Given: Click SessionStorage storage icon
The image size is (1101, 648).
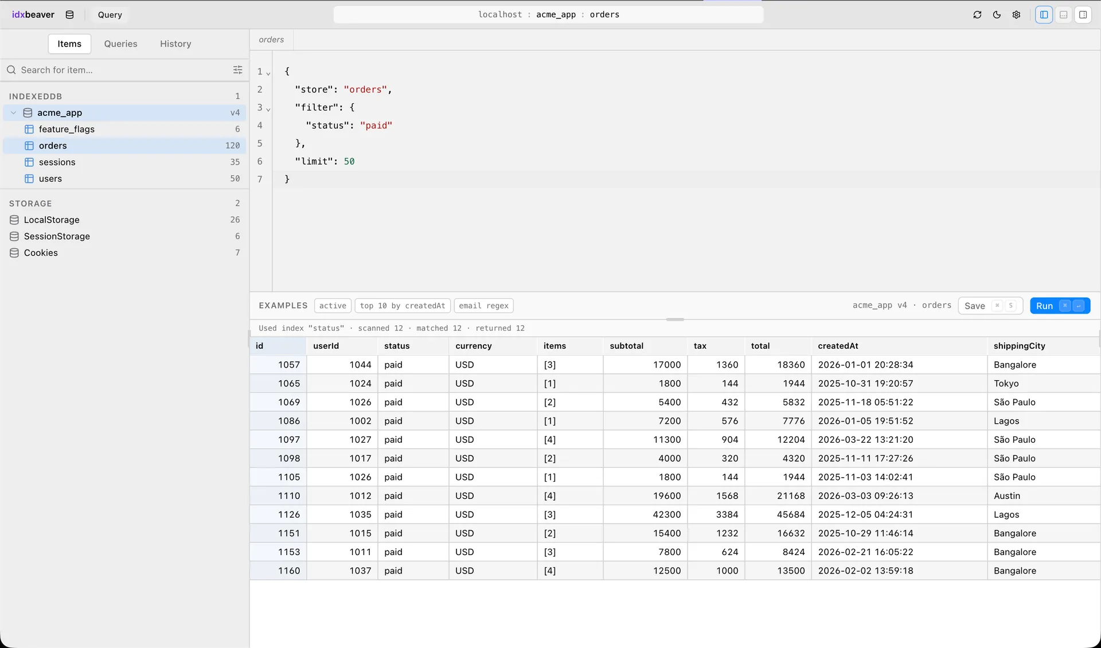Looking at the screenshot, I should [x=14, y=236].
